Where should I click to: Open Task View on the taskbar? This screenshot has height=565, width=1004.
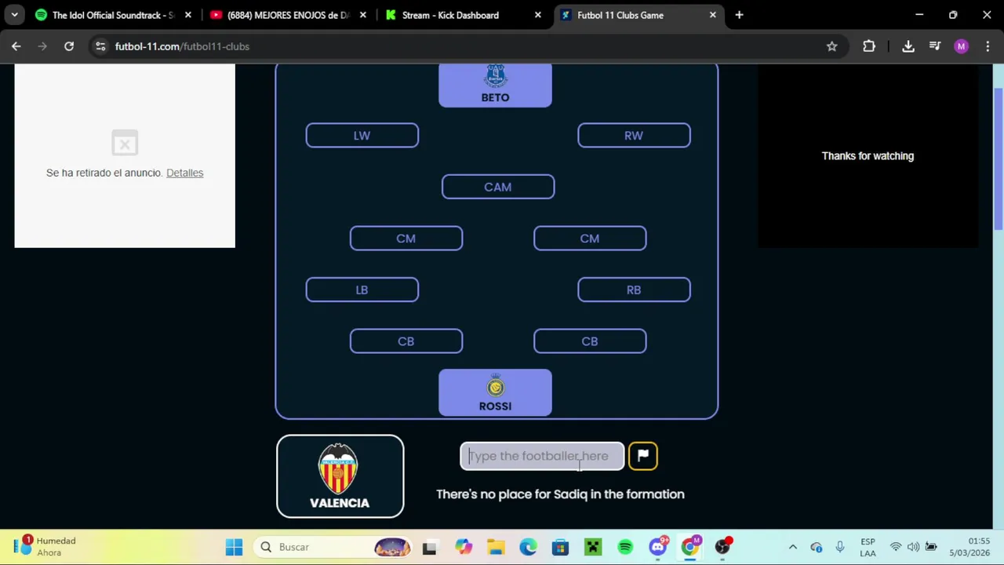point(429,547)
